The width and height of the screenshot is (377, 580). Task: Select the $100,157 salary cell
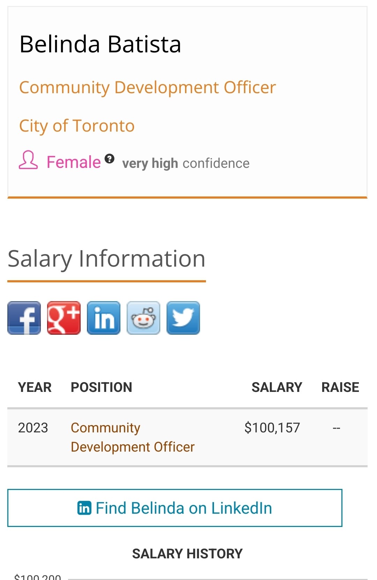tap(272, 428)
